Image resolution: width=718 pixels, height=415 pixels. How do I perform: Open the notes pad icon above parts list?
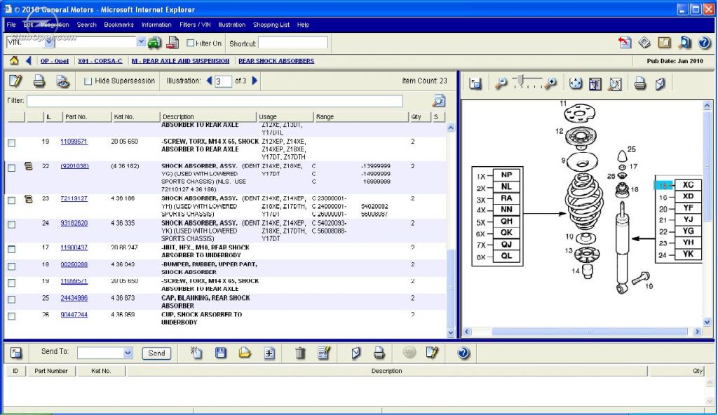pos(15,81)
